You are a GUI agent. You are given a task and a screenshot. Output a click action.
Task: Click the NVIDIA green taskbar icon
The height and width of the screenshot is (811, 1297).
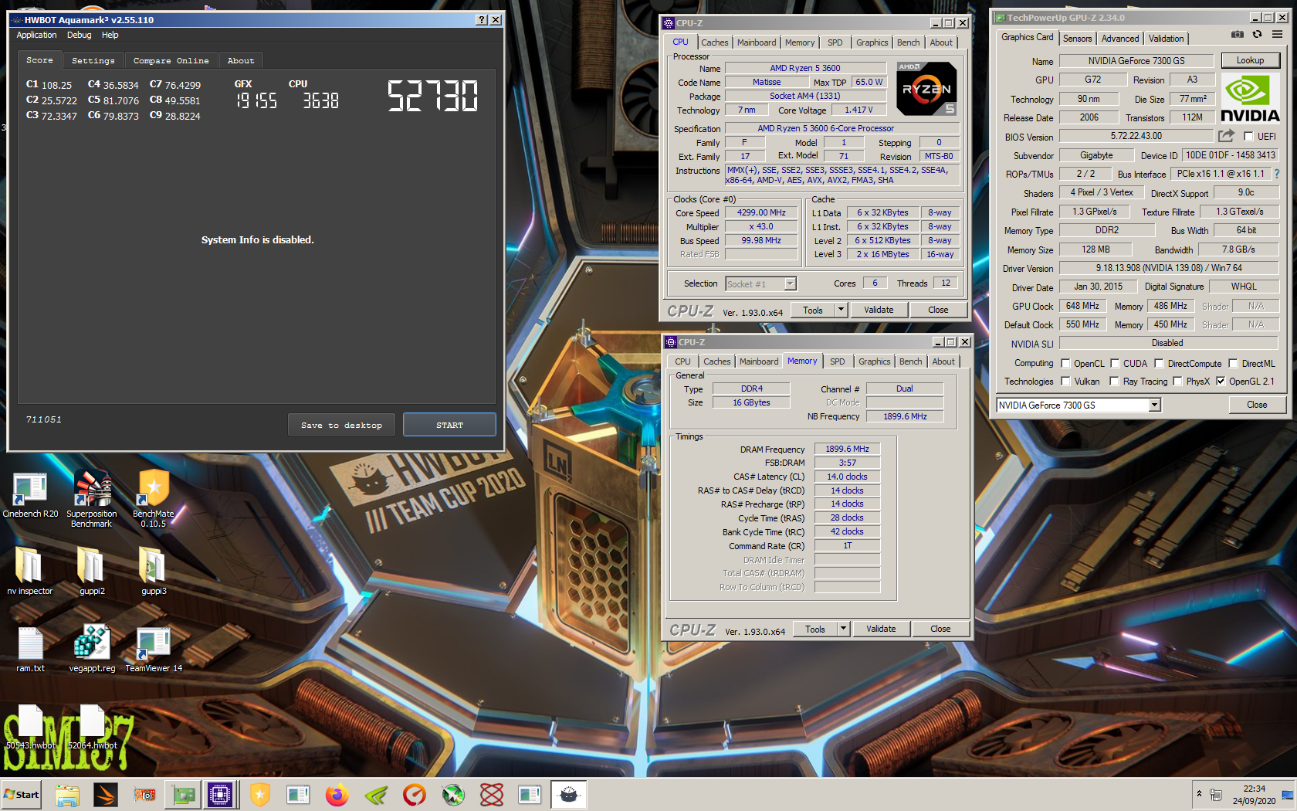375,795
